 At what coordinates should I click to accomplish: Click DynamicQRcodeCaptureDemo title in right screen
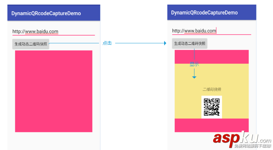[204, 13]
